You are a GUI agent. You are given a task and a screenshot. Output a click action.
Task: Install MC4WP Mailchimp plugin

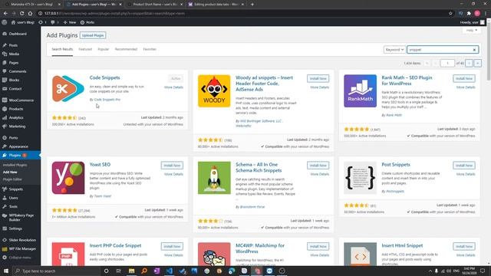coord(318,246)
